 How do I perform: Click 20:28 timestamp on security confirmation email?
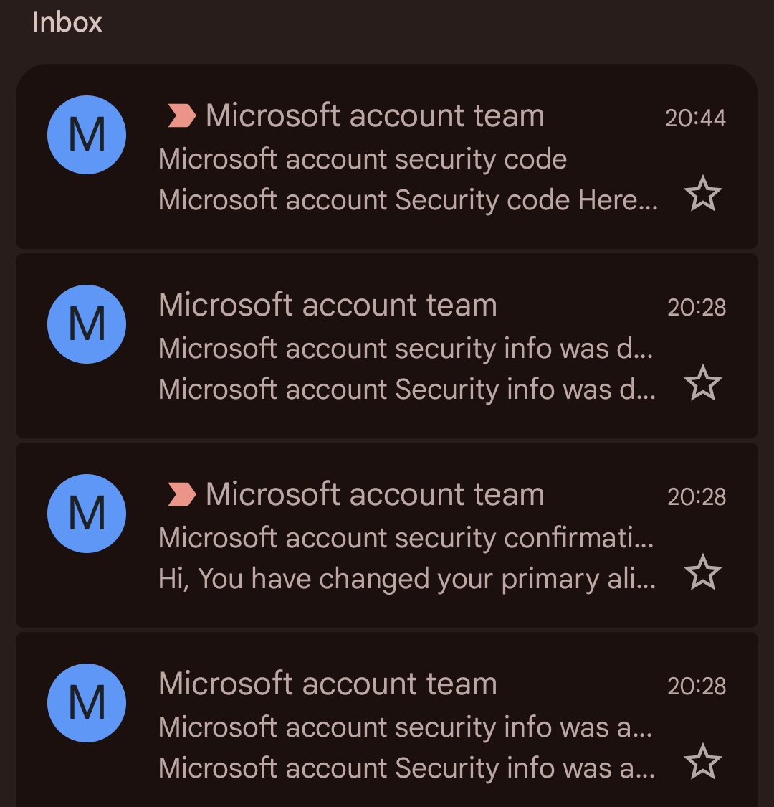(x=697, y=496)
